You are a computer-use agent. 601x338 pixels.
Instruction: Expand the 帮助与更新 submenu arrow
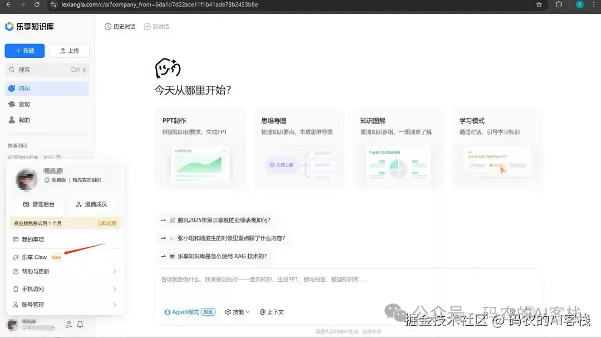tap(115, 272)
